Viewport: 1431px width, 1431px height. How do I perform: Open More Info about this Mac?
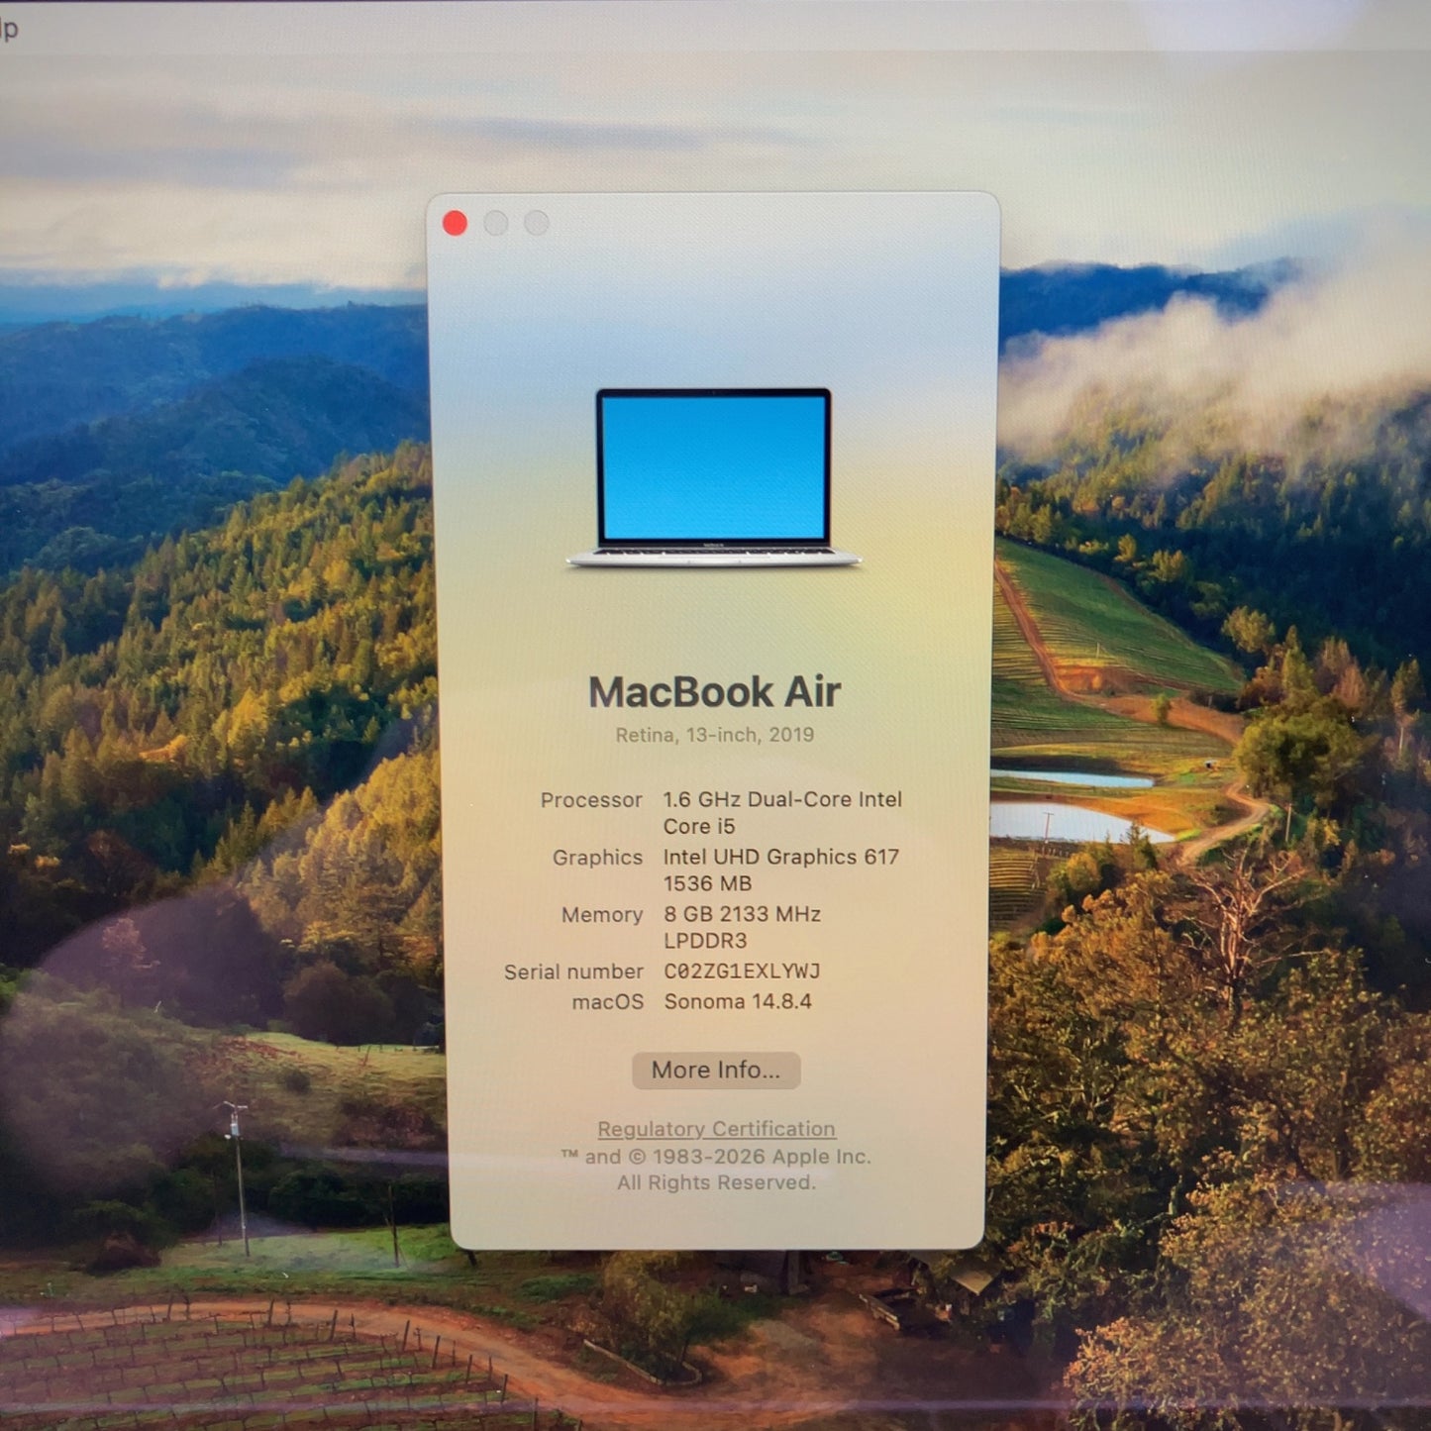click(716, 1070)
